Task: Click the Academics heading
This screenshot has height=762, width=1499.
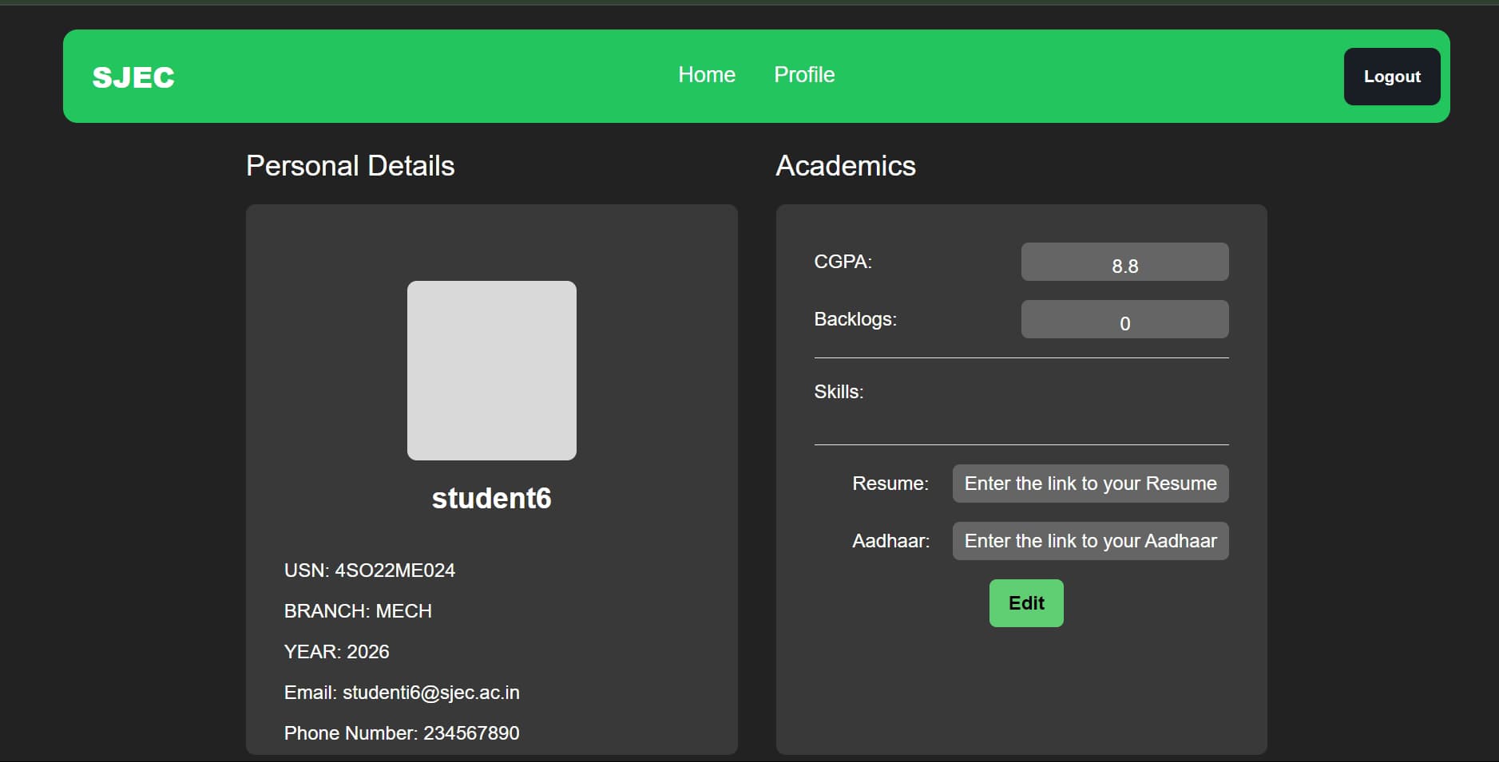Action: [846, 166]
